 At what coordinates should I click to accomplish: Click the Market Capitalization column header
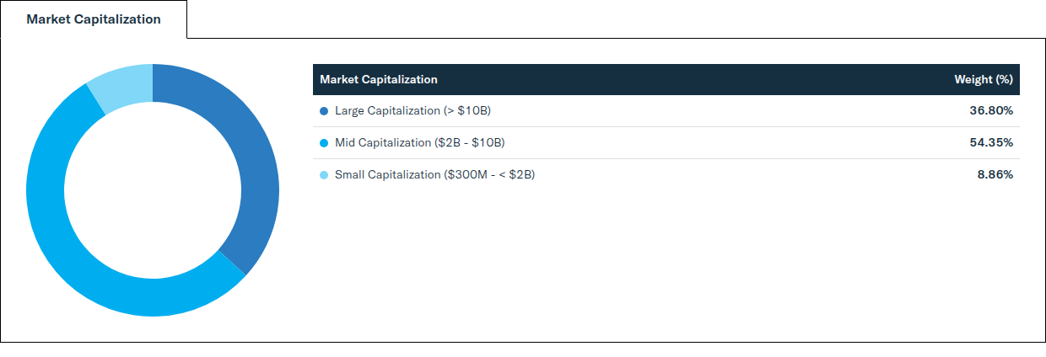coord(379,79)
